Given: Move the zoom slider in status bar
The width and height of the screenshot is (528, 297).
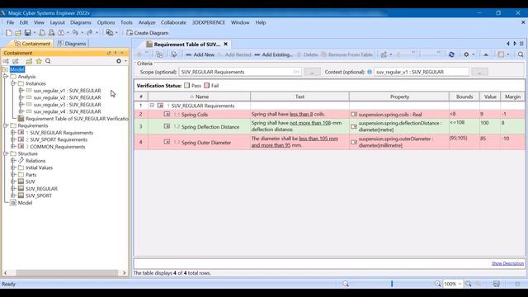Looking at the screenshot, I should (392, 284).
